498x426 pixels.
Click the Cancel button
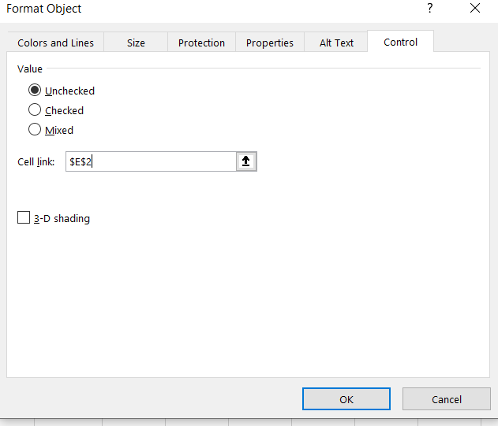point(446,399)
